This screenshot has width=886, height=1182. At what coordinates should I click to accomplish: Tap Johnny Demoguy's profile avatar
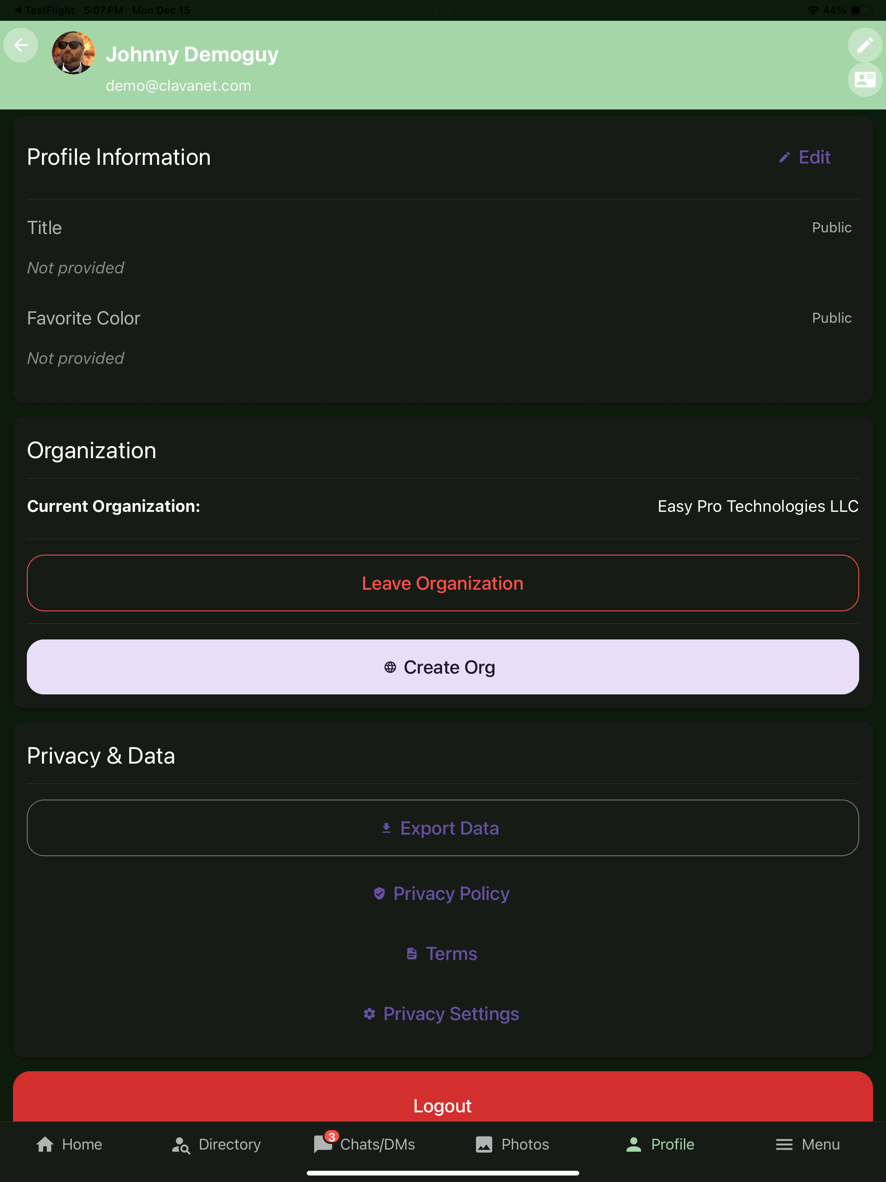74,53
